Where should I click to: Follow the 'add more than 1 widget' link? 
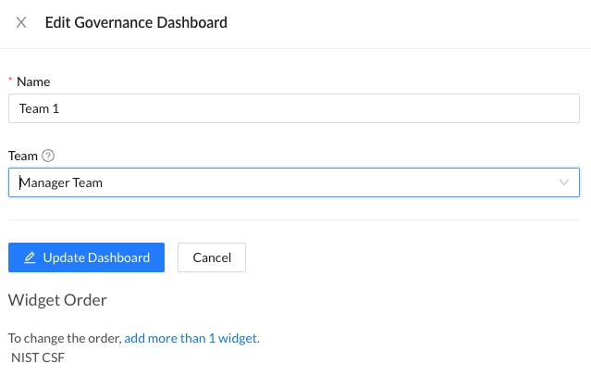tap(191, 338)
